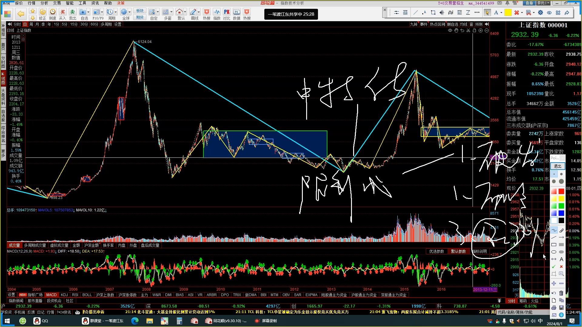The height and width of the screenshot is (327, 582).
Task: Click the 热点回溯 button
Action: pyautogui.click(x=437, y=24)
